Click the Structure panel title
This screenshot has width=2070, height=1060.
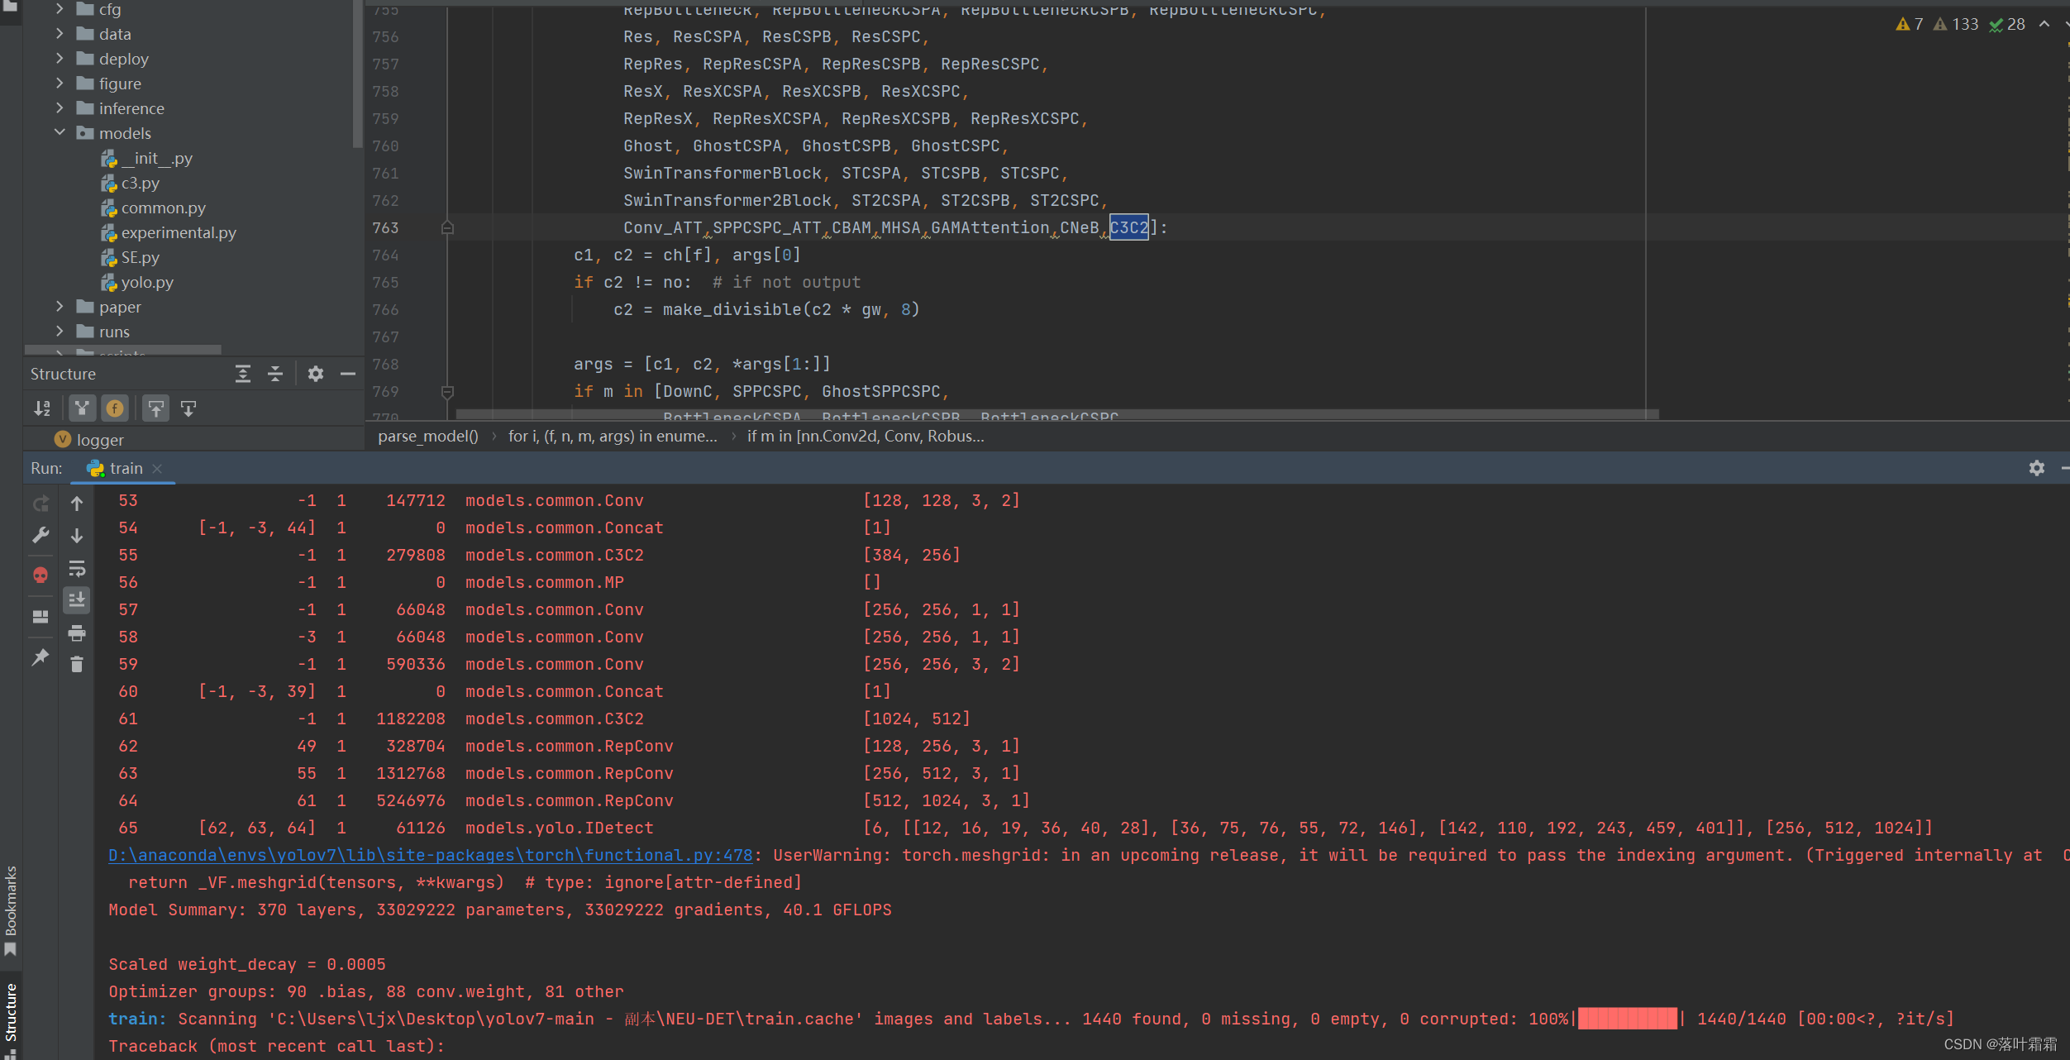tap(63, 374)
